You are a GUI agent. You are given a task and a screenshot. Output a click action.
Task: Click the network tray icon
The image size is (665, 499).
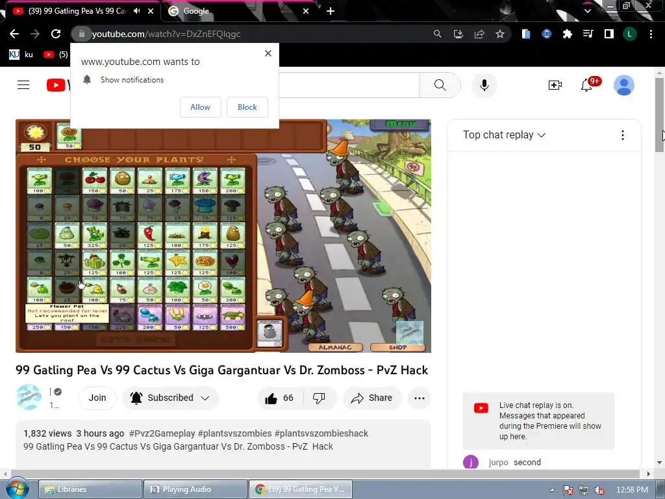[x=584, y=490]
